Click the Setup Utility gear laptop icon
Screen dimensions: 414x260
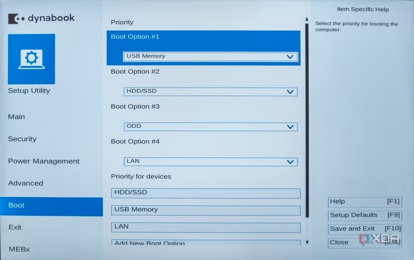click(x=31, y=59)
